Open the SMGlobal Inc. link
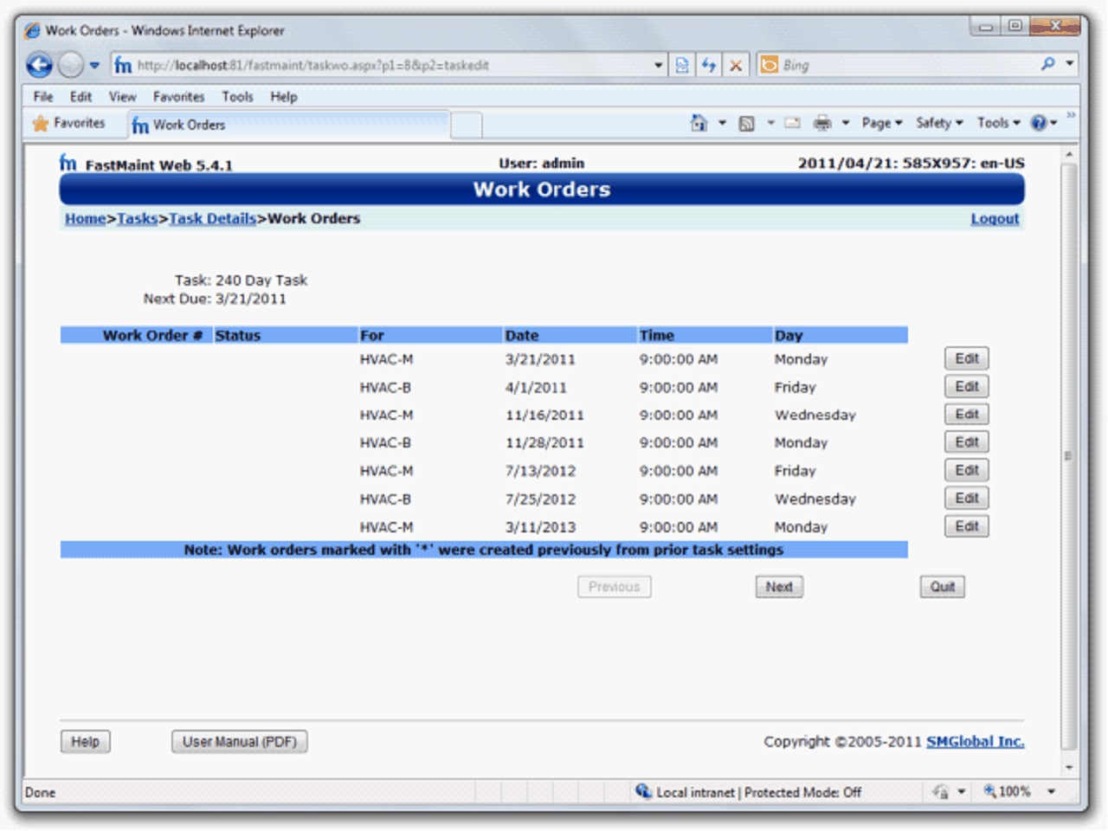Viewport: 1108px width, 831px height. point(976,741)
